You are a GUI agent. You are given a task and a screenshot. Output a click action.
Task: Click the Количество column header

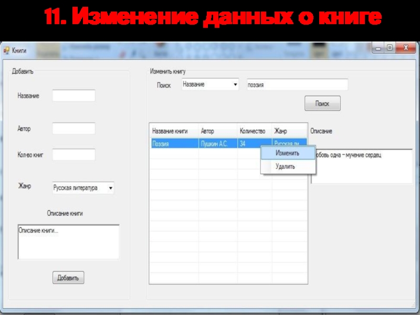[254, 131]
